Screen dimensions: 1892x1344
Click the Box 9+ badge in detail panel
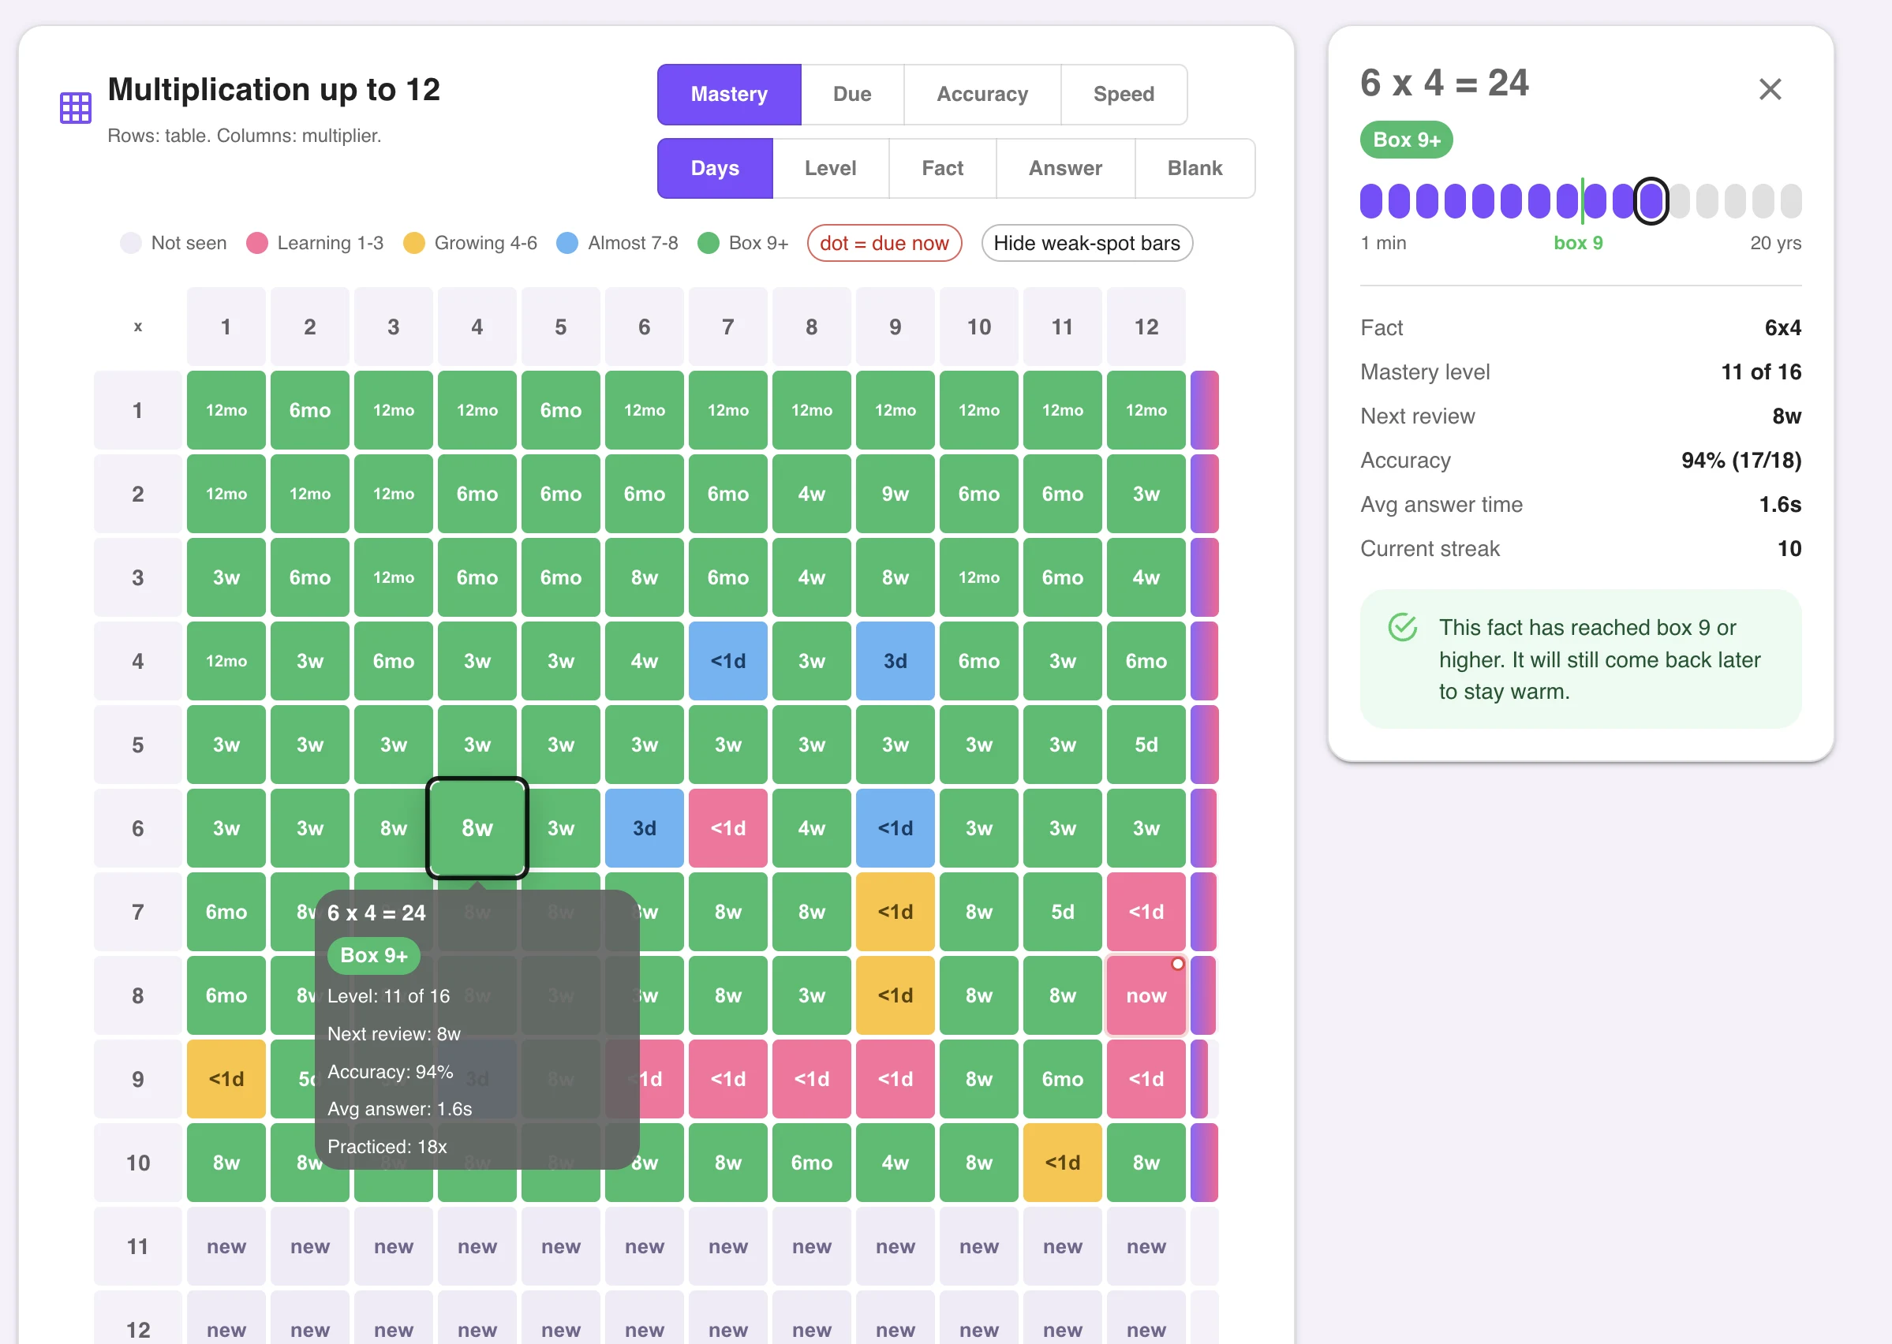point(1405,140)
